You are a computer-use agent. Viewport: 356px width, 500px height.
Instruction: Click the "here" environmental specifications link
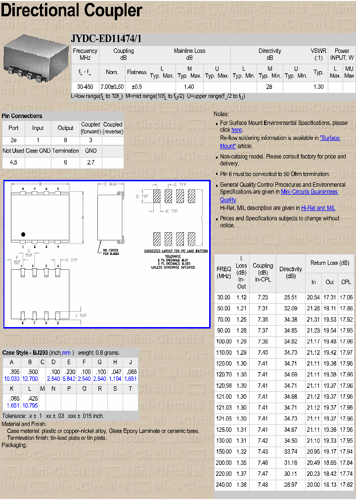(x=237, y=130)
